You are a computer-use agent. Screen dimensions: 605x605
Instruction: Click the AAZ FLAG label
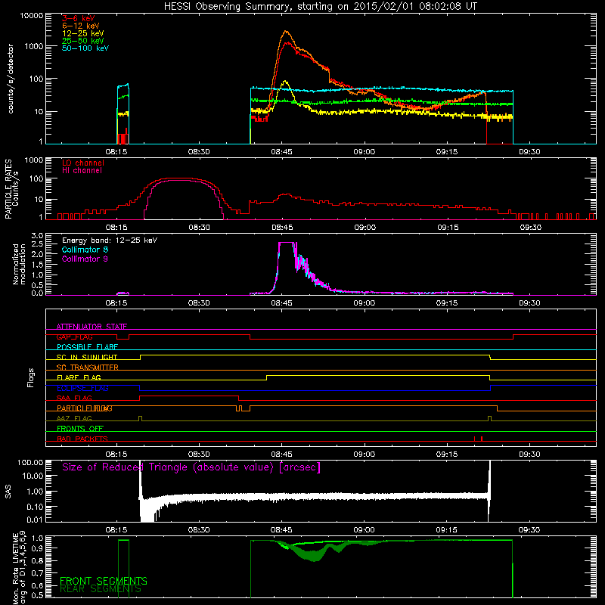(x=74, y=418)
